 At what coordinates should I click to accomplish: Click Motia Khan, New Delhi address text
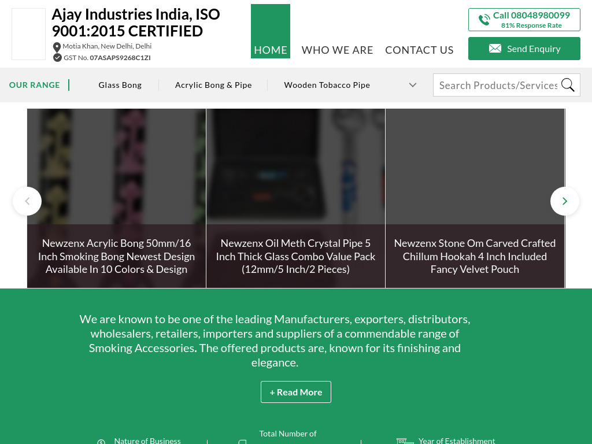click(107, 46)
